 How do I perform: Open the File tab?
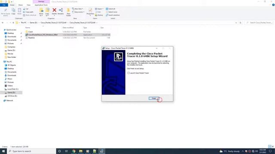tap(4, 5)
